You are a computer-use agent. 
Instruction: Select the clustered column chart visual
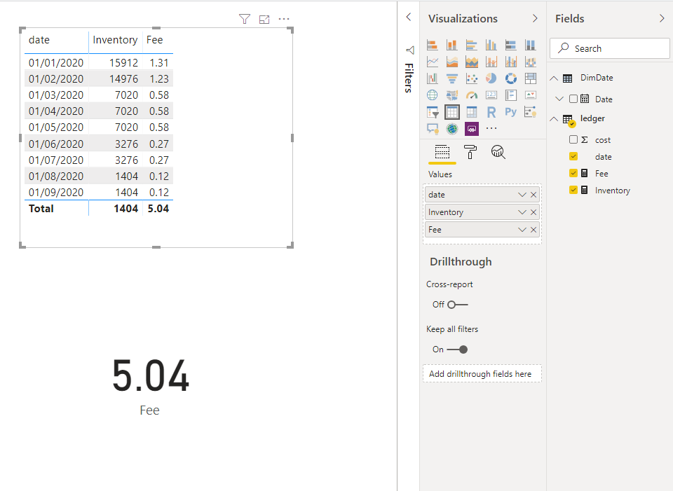pos(491,45)
